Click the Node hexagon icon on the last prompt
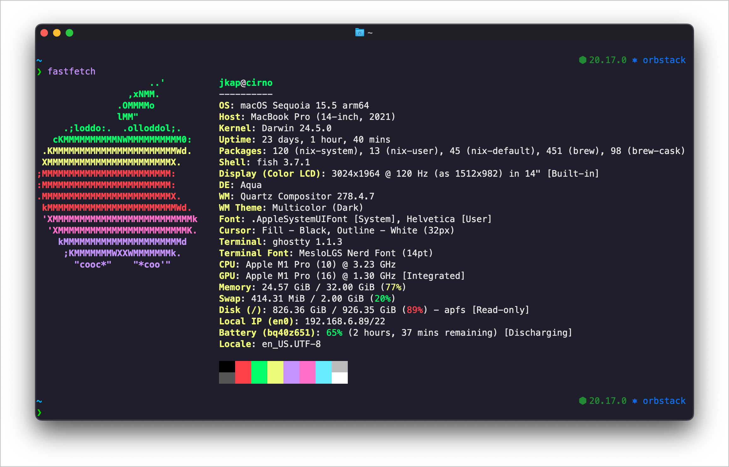The height and width of the screenshot is (467, 729). [583, 401]
